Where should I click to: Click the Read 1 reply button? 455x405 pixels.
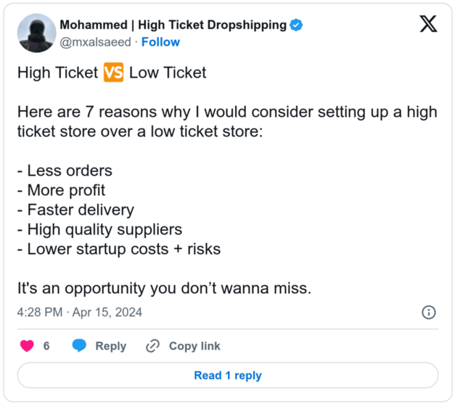(x=227, y=375)
